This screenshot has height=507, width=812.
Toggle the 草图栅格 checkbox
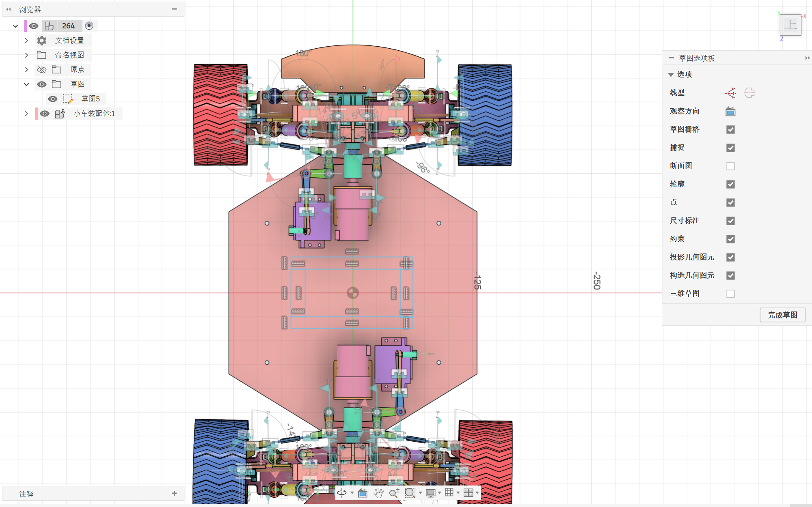[x=730, y=129]
